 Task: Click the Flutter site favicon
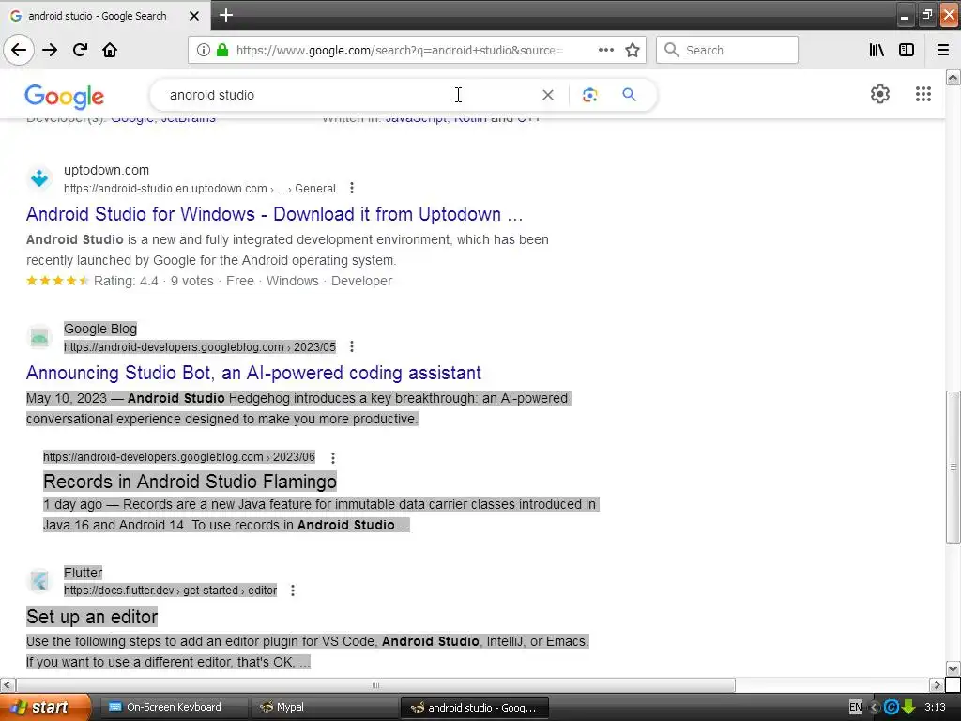point(39,580)
